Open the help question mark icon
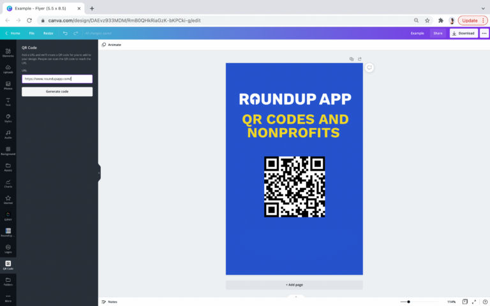Screen dimensions: 490x306 (x=485, y=302)
